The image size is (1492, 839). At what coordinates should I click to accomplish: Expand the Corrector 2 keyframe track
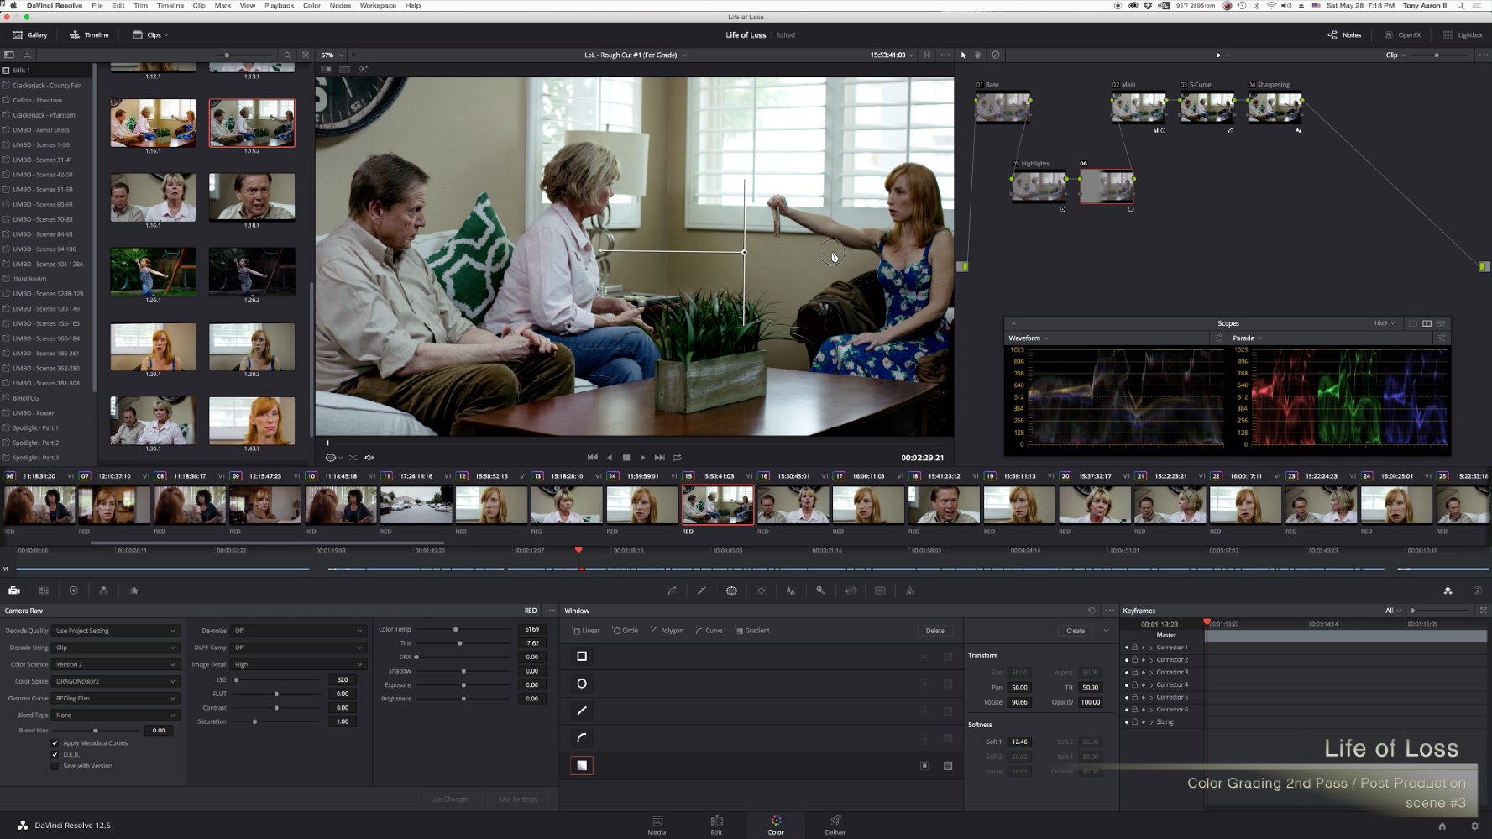[x=1151, y=660]
